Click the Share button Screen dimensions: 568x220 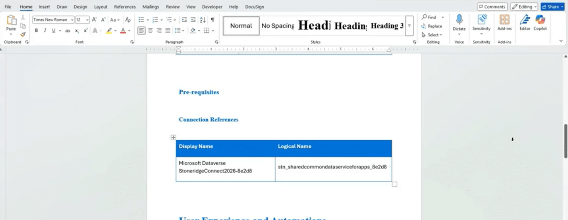coord(553,7)
